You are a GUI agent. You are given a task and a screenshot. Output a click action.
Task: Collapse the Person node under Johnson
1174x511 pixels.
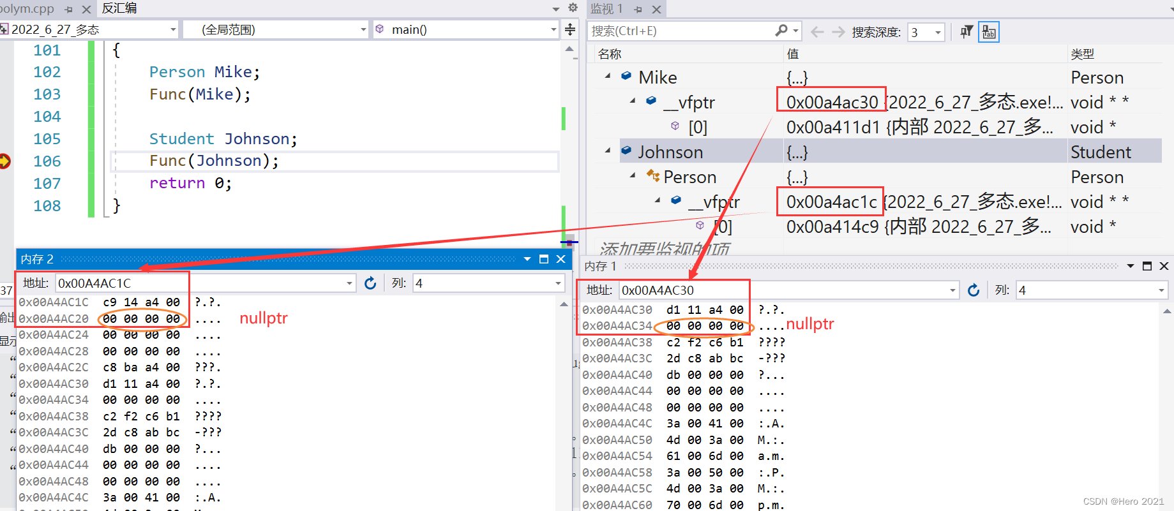pyautogui.click(x=633, y=175)
